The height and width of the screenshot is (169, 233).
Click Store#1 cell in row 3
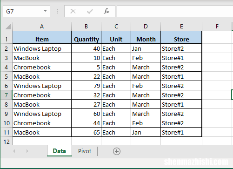[181, 58]
